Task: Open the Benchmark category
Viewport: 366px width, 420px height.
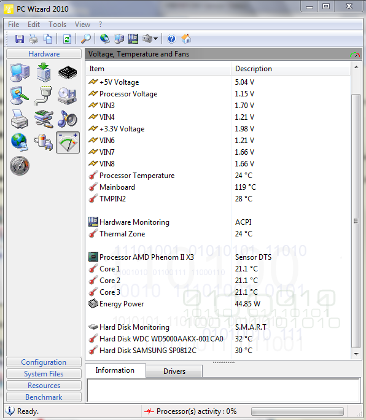Action: point(44,397)
